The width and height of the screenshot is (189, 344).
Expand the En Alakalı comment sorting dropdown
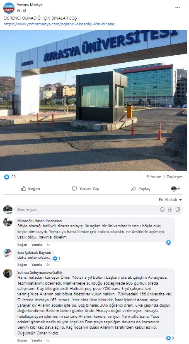(x=170, y=200)
